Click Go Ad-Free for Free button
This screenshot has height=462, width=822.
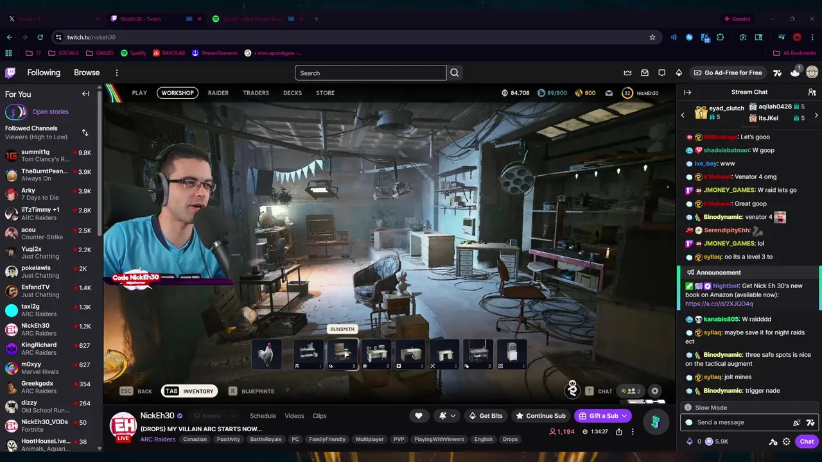pyautogui.click(x=728, y=73)
